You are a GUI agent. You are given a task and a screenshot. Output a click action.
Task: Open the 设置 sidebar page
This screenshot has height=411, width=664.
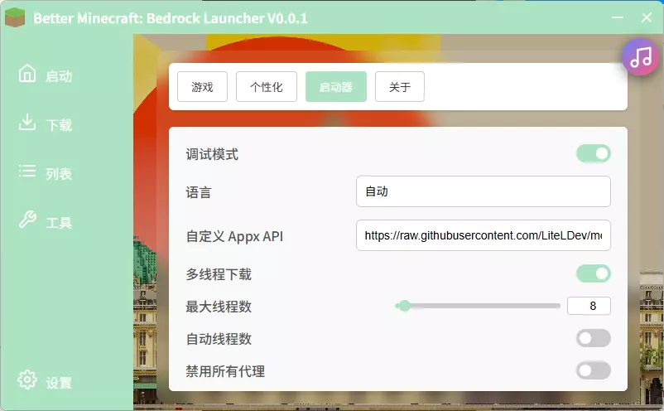click(46, 382)
